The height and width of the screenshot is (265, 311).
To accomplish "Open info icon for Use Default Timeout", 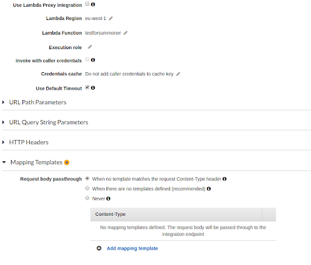I will click(x=93, y=88).
